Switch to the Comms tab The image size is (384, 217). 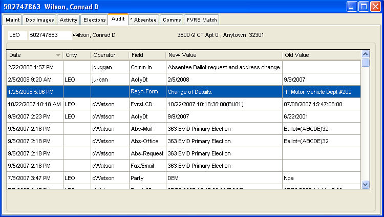pos(172,20)
